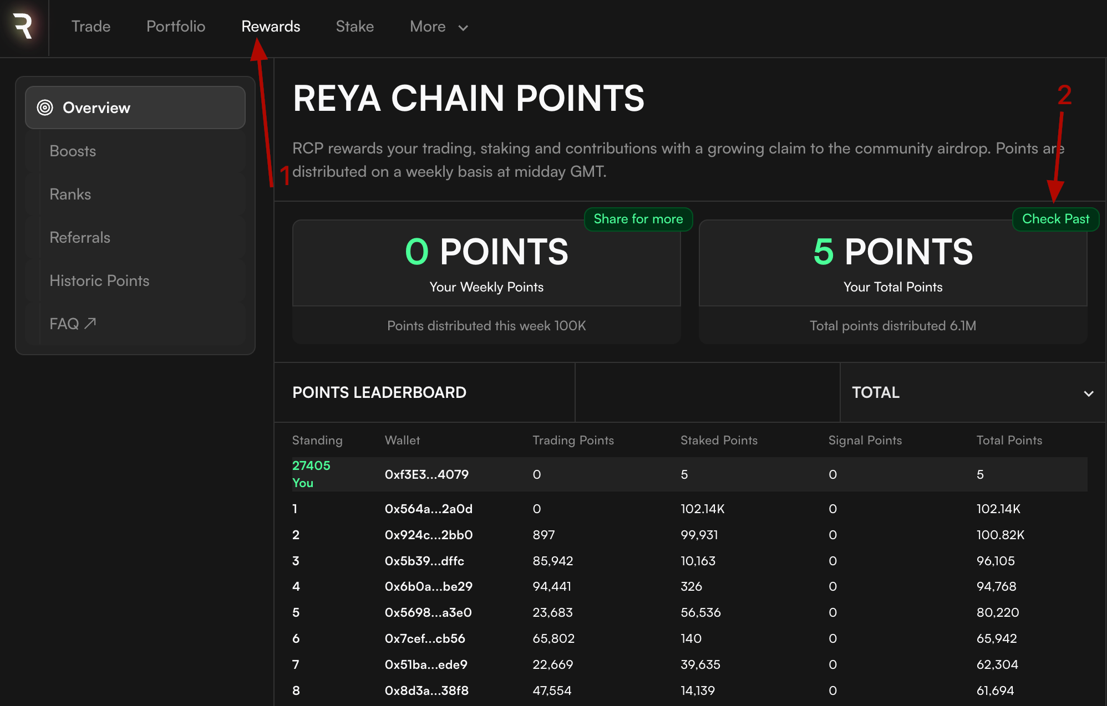The height and width of the screenshot is (706, 1107).
Task: Click total points value 100.82K
Action: click(1000, 535)
